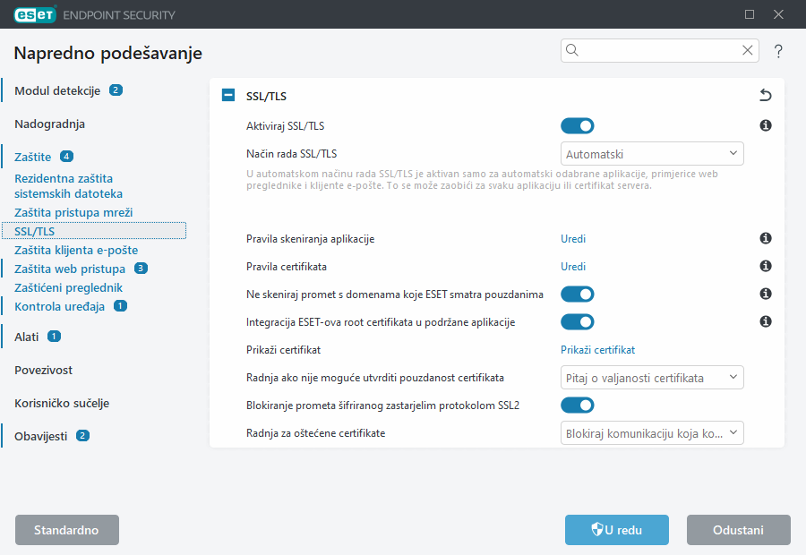Disable blocking of SSL2 encrypted traffic
Screen dimensions: 806x555
tap(578, 405)
